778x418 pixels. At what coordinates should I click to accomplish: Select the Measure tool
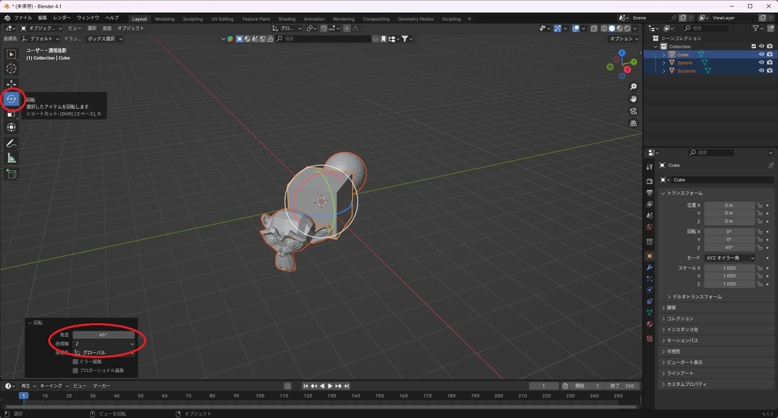[x=12, y=158]
